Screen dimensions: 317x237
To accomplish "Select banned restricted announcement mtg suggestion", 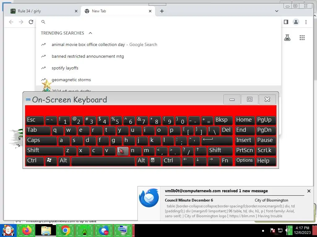I will pyautogui.click(x=158, y=56).
